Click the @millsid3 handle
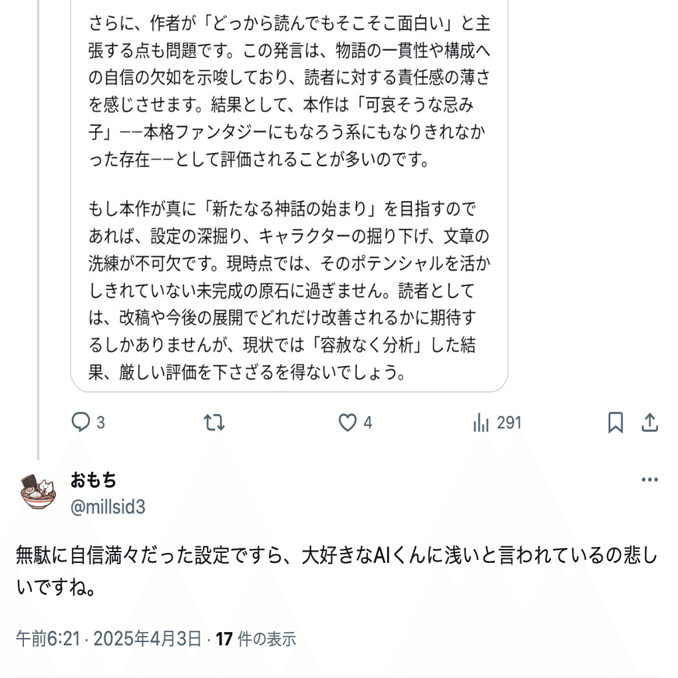 pos(108,507)
